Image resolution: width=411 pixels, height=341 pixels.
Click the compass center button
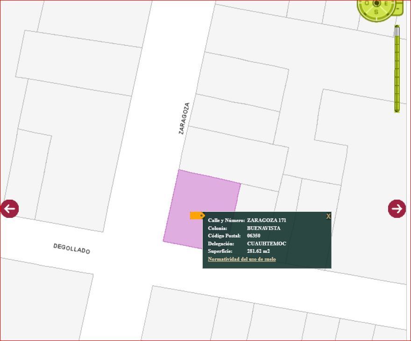pos(377,3)
